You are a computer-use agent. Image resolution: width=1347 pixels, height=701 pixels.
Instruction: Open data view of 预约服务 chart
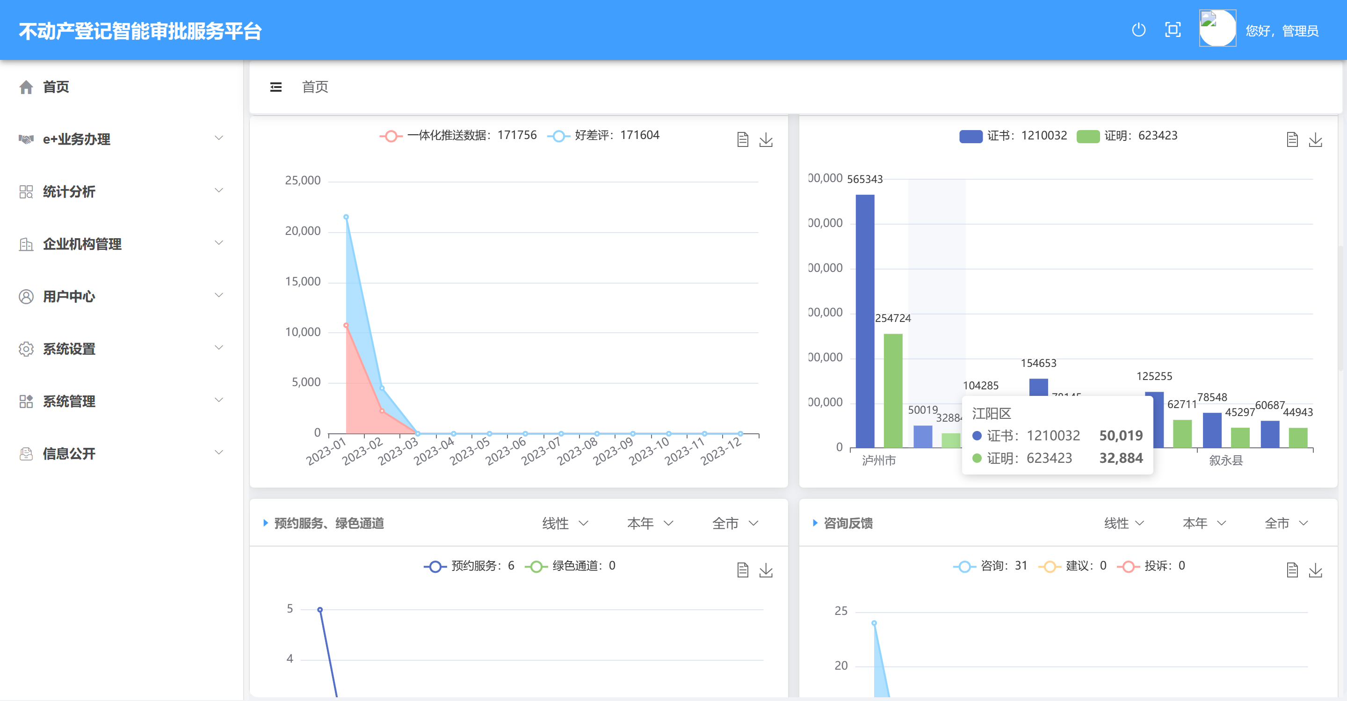743,570
